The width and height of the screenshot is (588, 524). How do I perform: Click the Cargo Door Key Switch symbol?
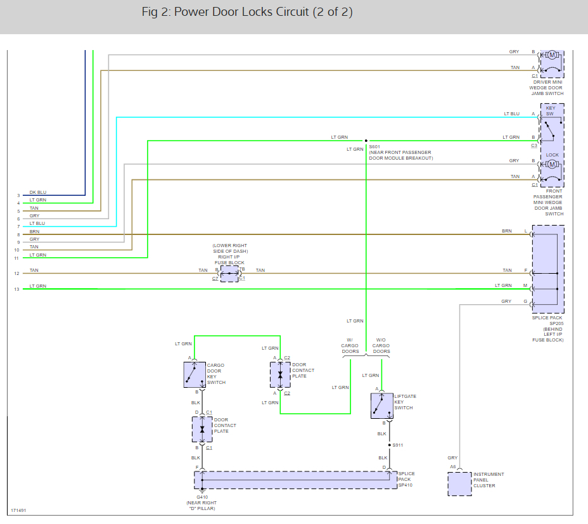[x=194, y=374]
